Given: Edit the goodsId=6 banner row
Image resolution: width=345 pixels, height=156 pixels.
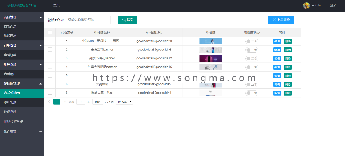Looking at the screenshot, I should (277, 50).
